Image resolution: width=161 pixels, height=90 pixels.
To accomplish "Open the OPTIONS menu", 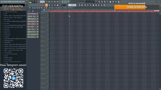I will click(x=17, y=2).
